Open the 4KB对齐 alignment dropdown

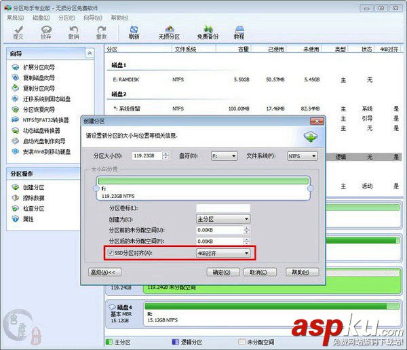pos(223,253)
